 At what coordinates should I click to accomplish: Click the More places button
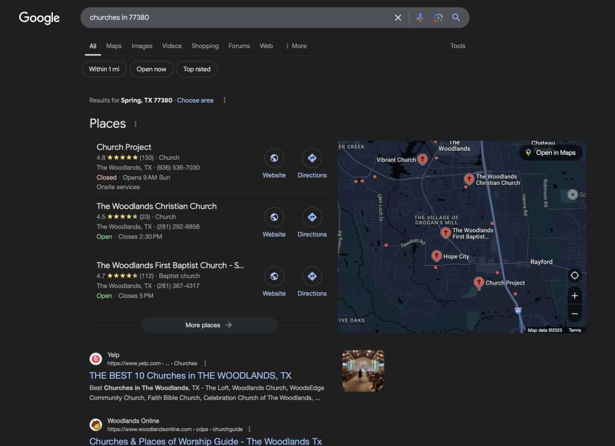point(208,325)
